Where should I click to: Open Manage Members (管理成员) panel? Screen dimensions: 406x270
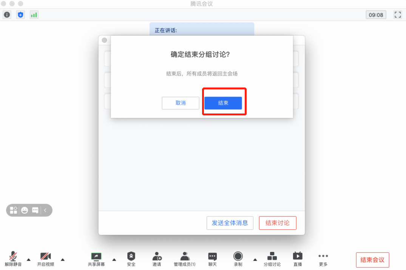(185, 259)
